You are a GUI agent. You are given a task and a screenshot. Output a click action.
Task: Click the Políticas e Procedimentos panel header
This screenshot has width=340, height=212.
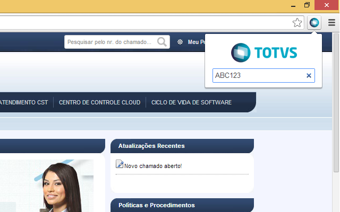point(182,205)
